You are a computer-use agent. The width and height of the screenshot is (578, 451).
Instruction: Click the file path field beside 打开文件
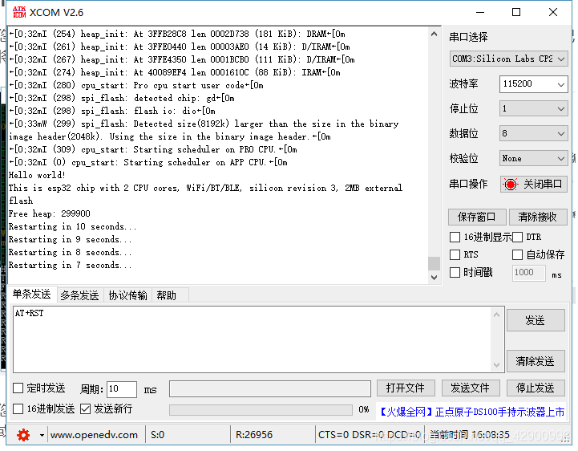click(270, 389)
